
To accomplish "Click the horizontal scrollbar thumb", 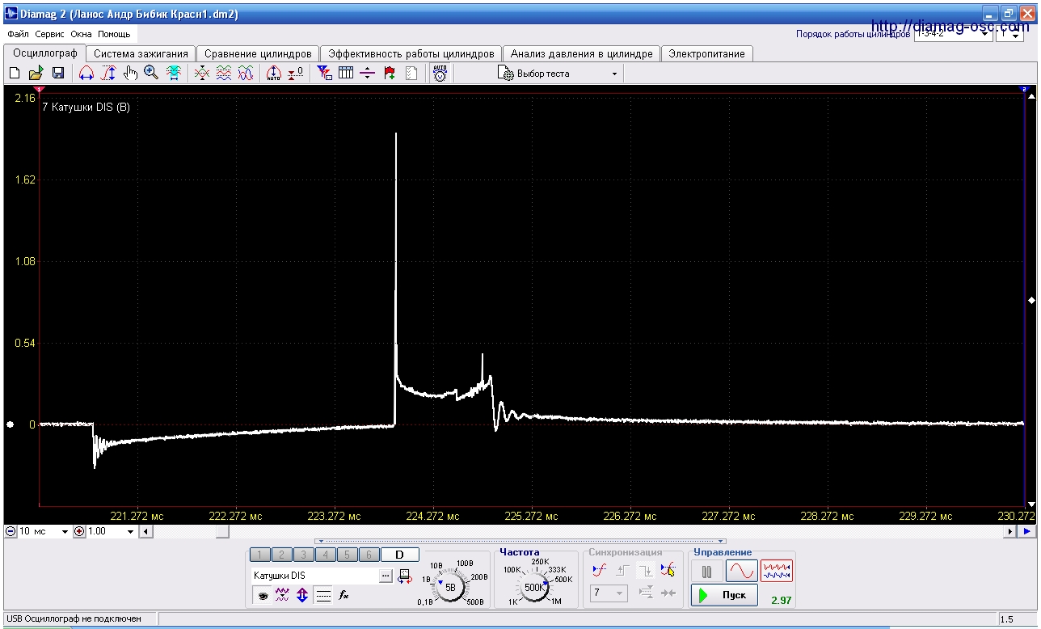I will [x=221, y=531].
